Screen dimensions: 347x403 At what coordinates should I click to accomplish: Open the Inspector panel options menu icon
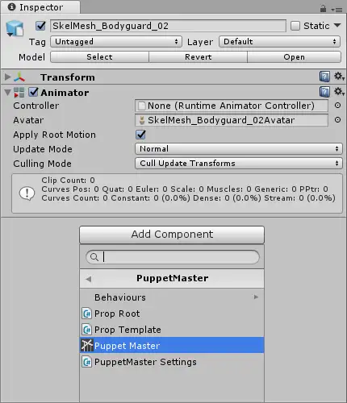click(337, 10)
